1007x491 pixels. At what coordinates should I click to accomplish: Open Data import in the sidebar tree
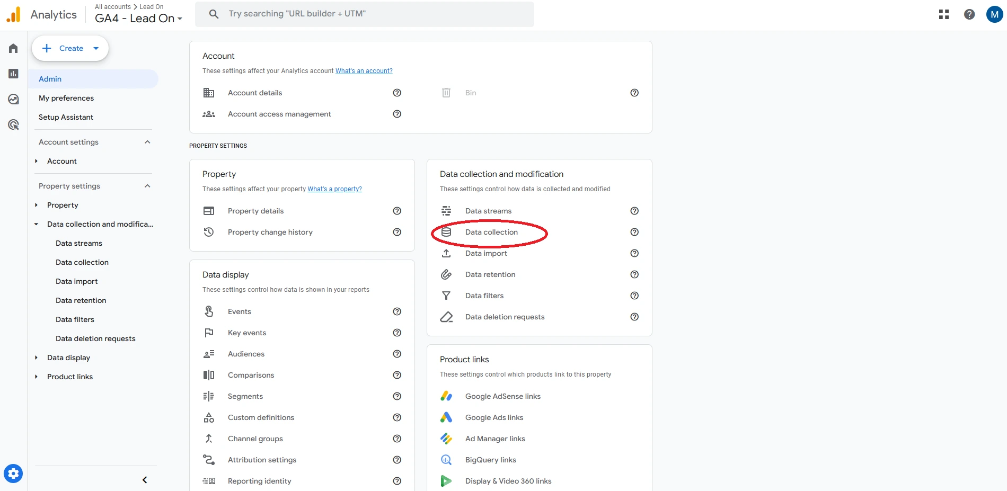click(77, 281)
